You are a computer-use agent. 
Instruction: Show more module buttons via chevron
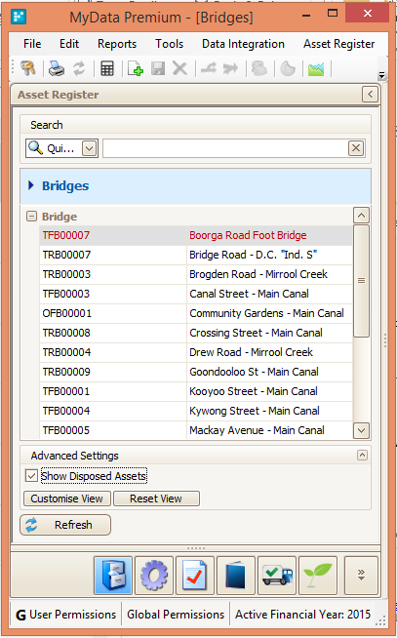[361, 576]
